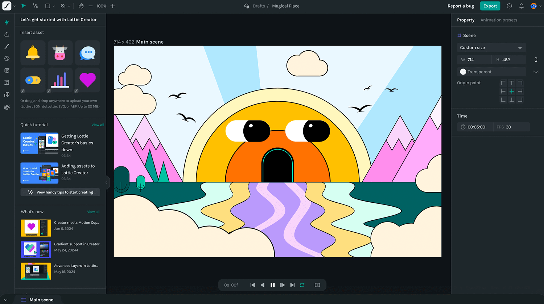
Task: Open the Drafts breadcrumb
Action: click(x=259, y=6)
